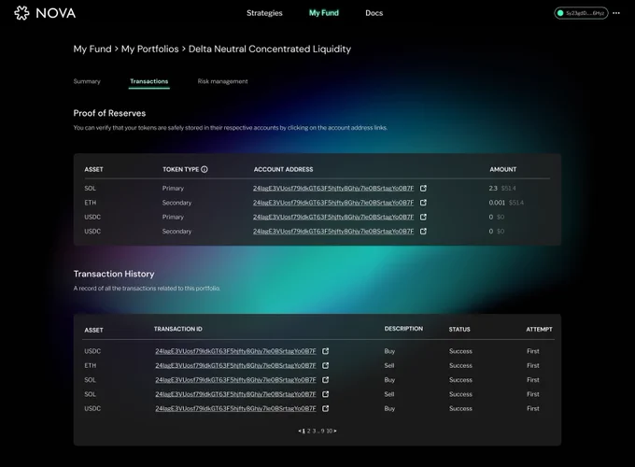Viewport: 635px width, 467px height.
Task: Open external link icon for USDC Primary reserve
Action: 423,217
